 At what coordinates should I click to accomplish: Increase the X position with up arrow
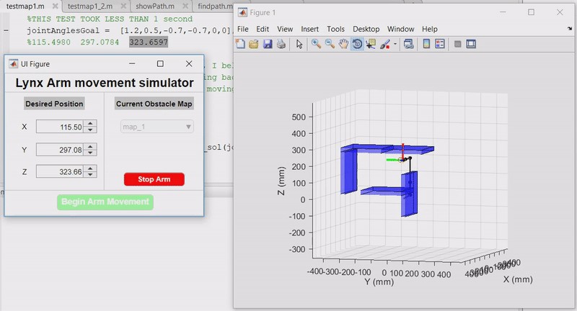point(90,124)
